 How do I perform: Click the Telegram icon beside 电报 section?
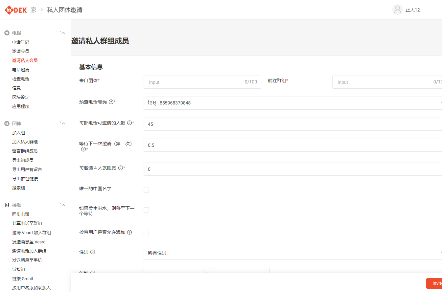pos(7,33)
